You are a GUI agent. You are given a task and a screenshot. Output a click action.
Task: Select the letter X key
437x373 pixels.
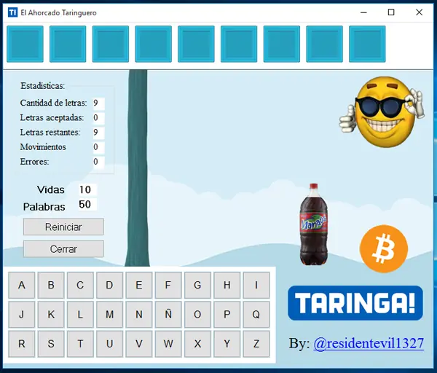197,344
